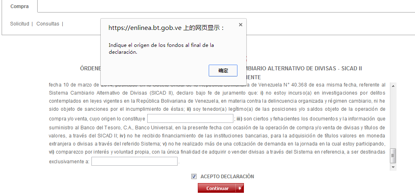Open the Consultas menu link

48,24
